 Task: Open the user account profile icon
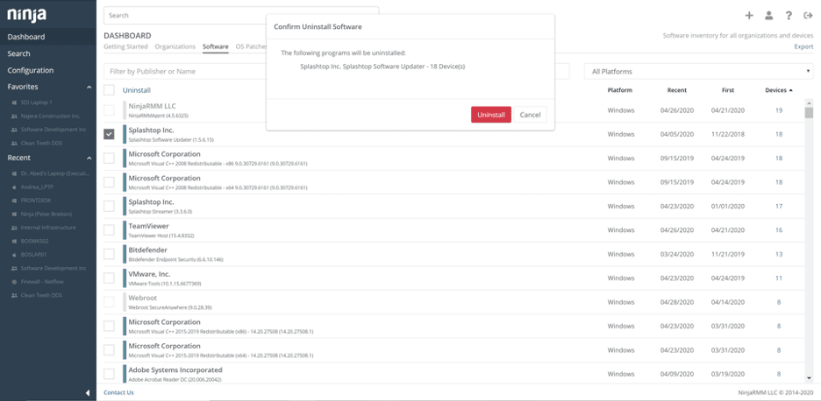[x=768, y=15]
